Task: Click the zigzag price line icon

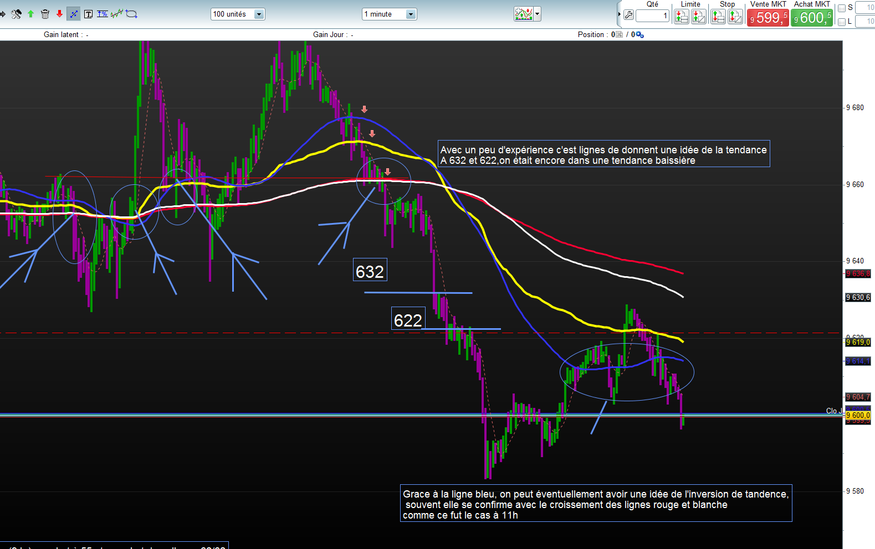Action: pyautogui.click(x=117, y=14)
